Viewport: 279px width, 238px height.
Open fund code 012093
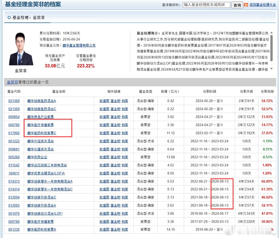[x=14, y=206]
